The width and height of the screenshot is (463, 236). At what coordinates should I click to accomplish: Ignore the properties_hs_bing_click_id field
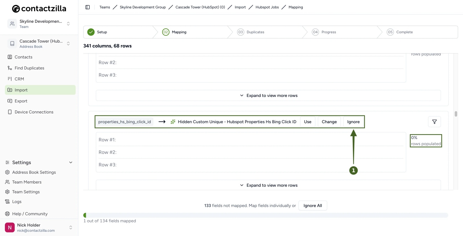353,122
